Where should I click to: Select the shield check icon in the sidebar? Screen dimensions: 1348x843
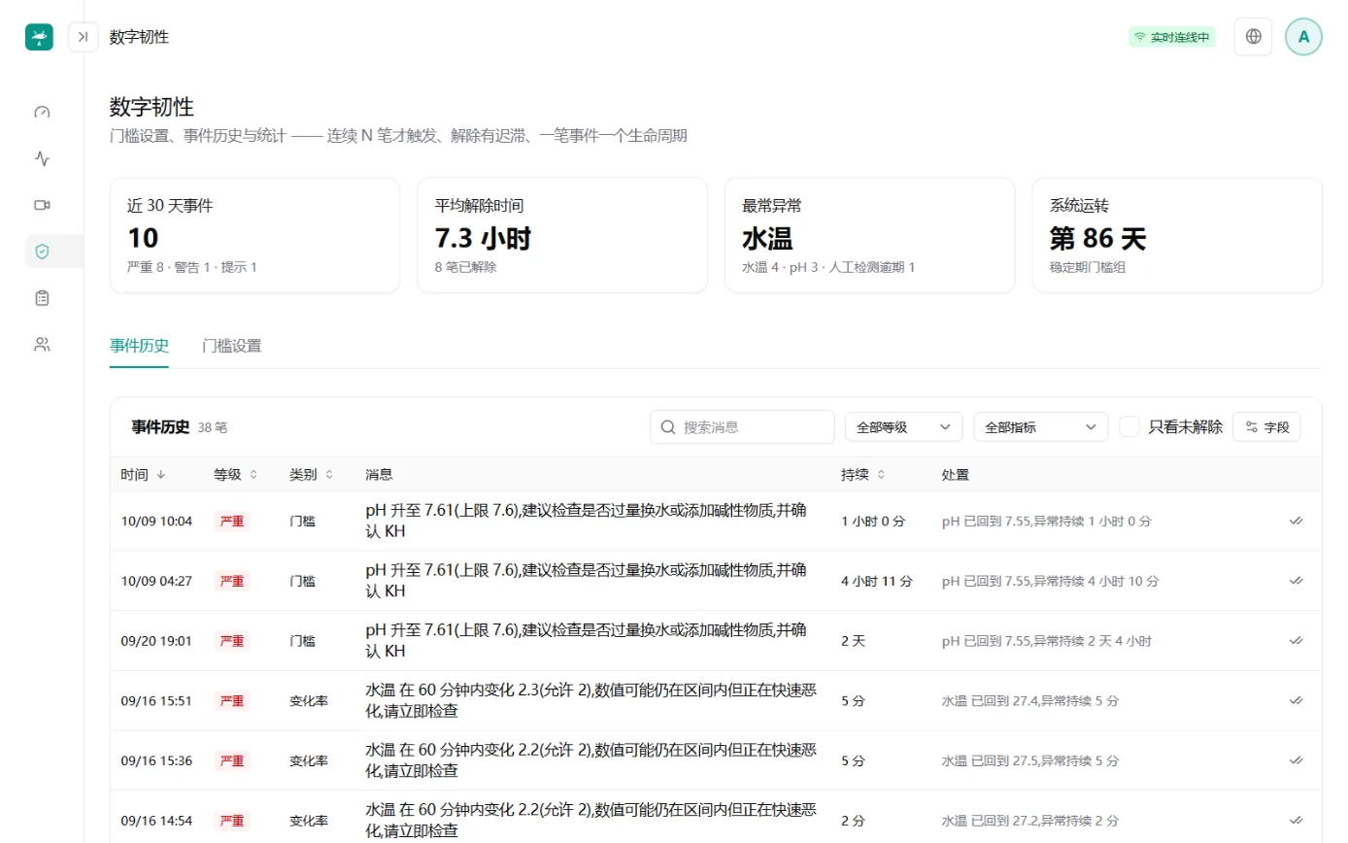point(42,252)
